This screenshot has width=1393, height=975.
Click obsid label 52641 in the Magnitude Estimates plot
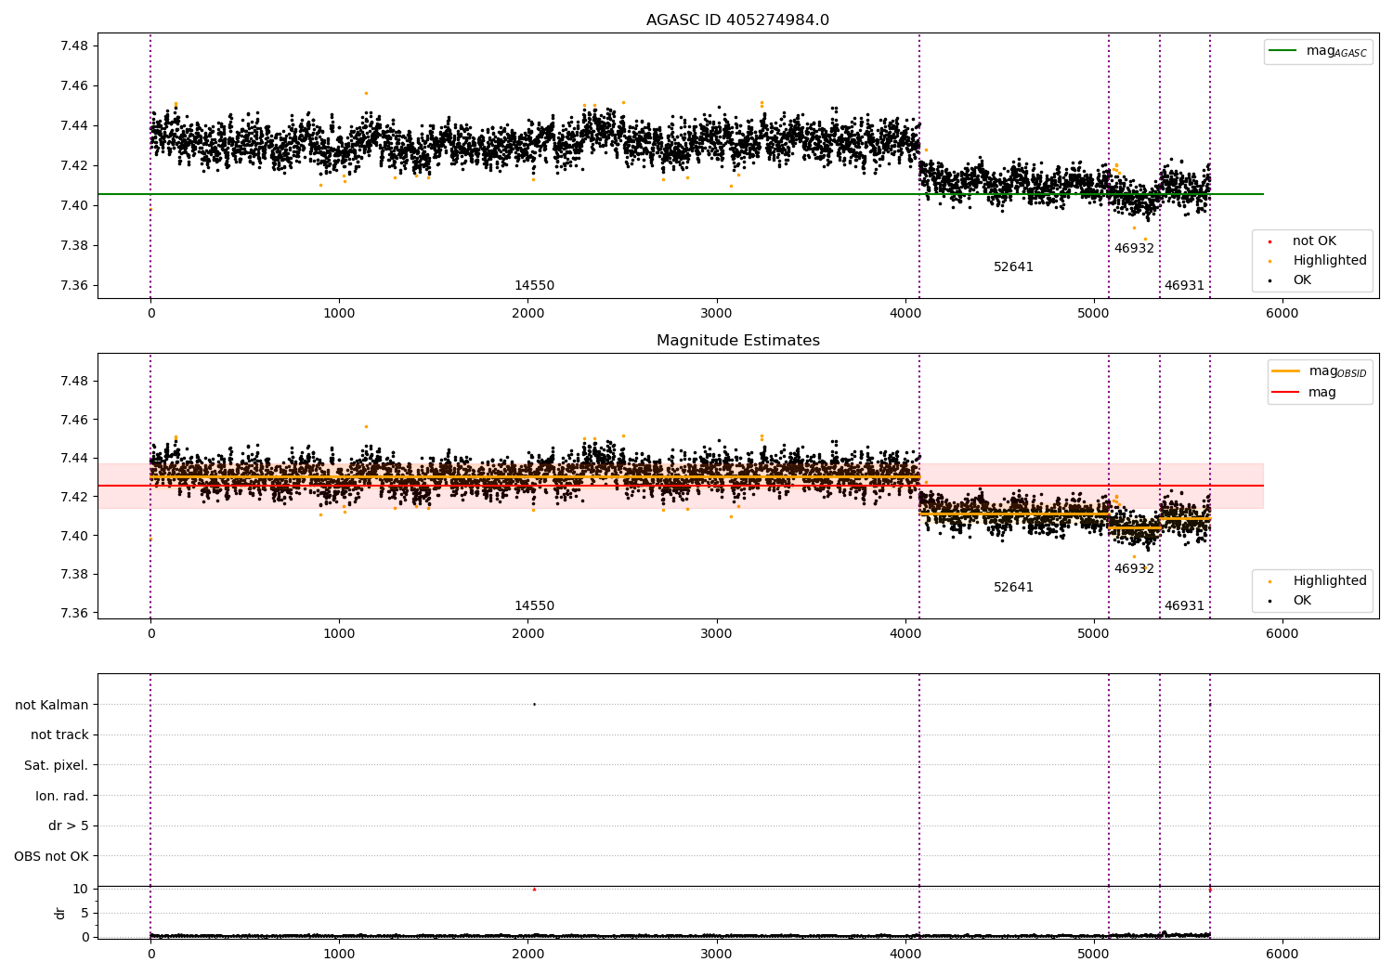pos(1013,588)
